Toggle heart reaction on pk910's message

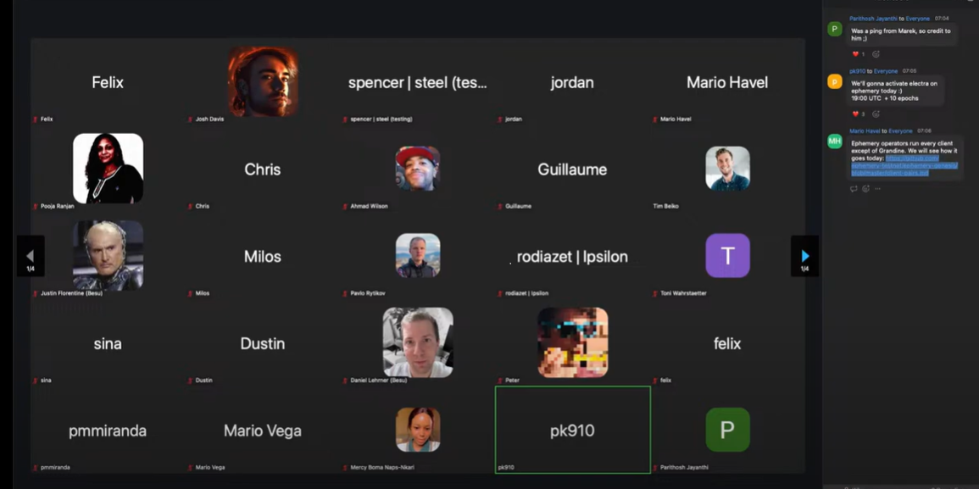point(859,114)
